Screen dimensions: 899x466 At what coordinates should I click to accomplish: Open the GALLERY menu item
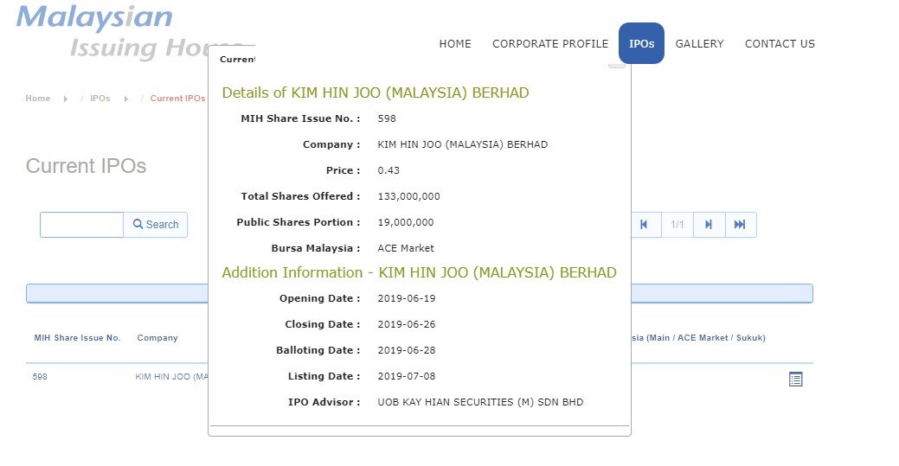(699, 43)
